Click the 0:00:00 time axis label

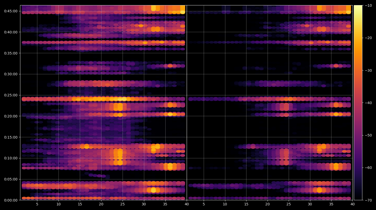(x=11, y=200)
